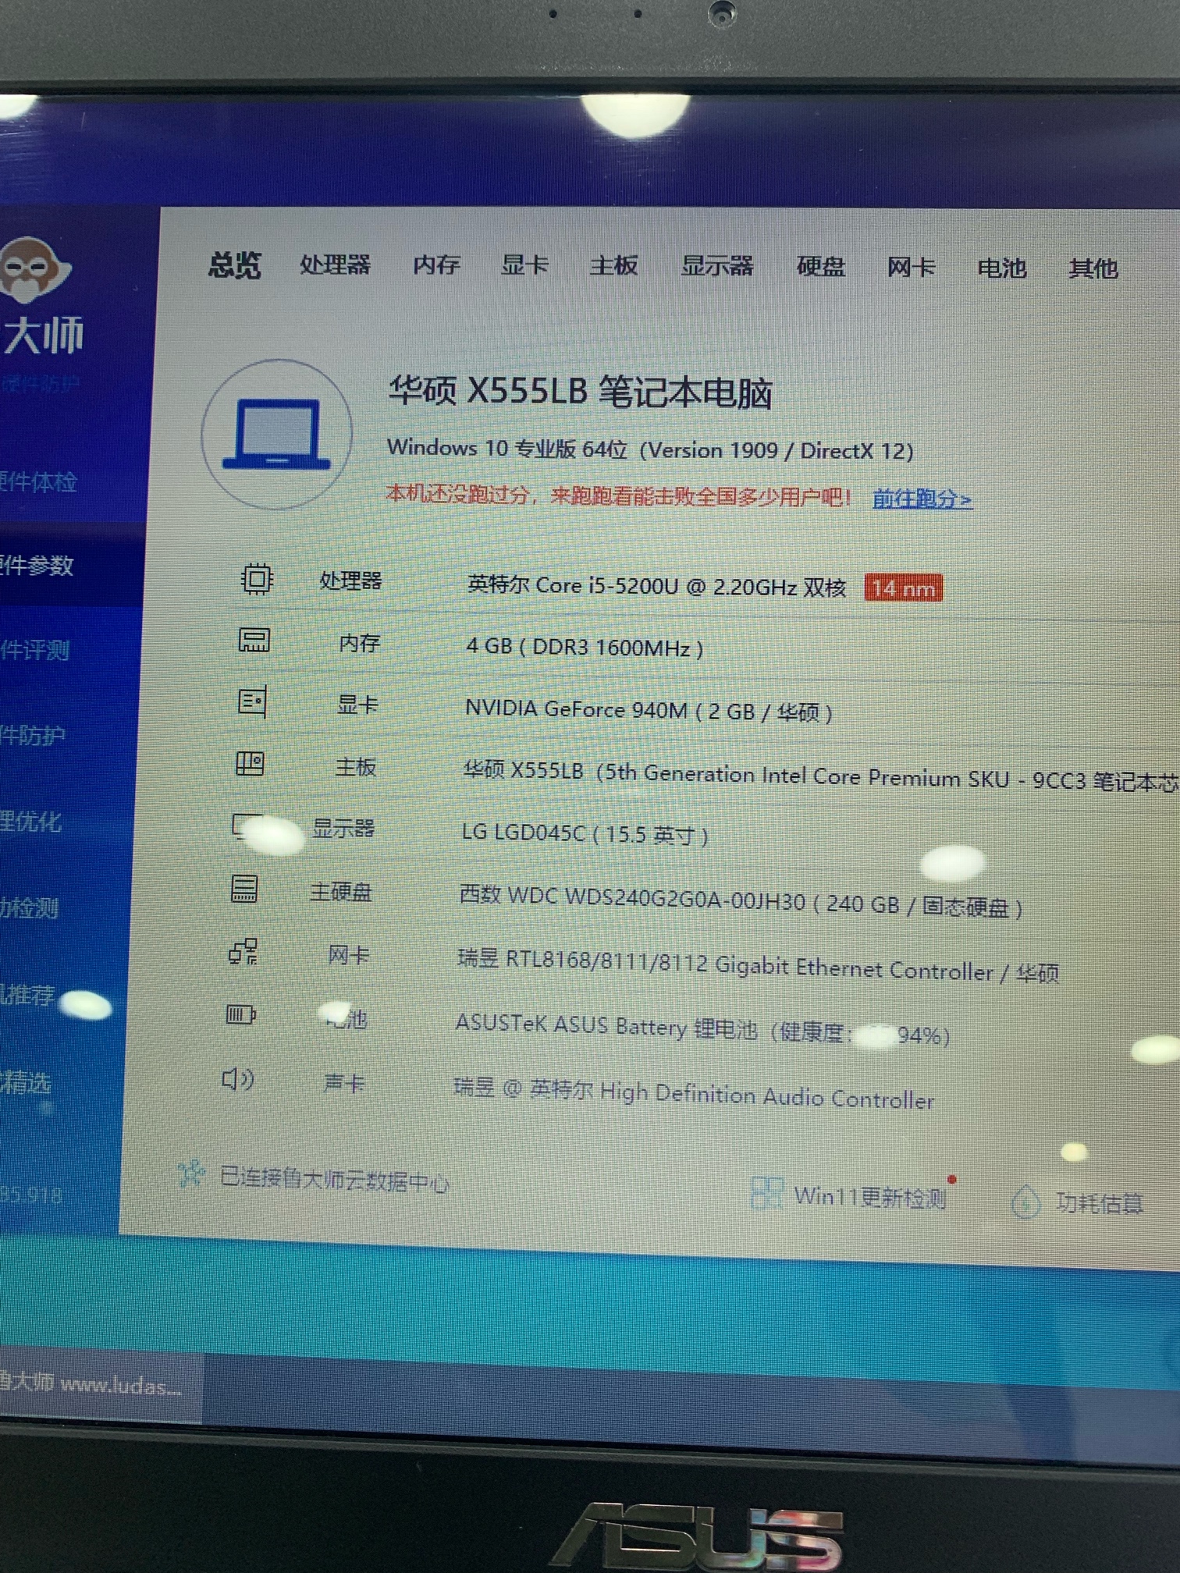Viewport: 1180px width, 1573px height.
Task: Click the sound card speaker icon
Action: pyautogui.click(x=237, y=1079)
